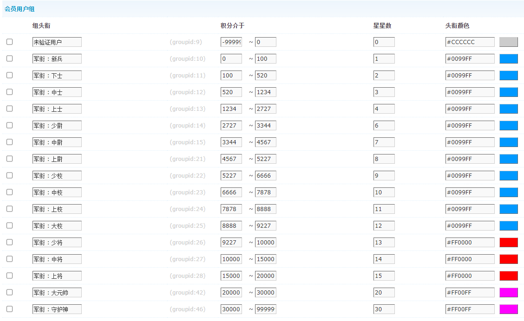524x321 pixels.
Task: Open red color swatch for 军衔：上将
Action: tap(509, 276)
